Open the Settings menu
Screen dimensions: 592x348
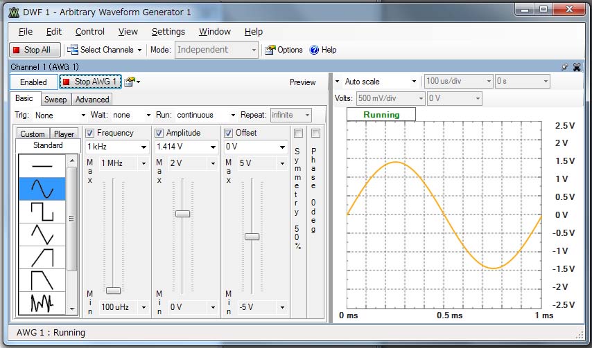(x=168, y=31)
